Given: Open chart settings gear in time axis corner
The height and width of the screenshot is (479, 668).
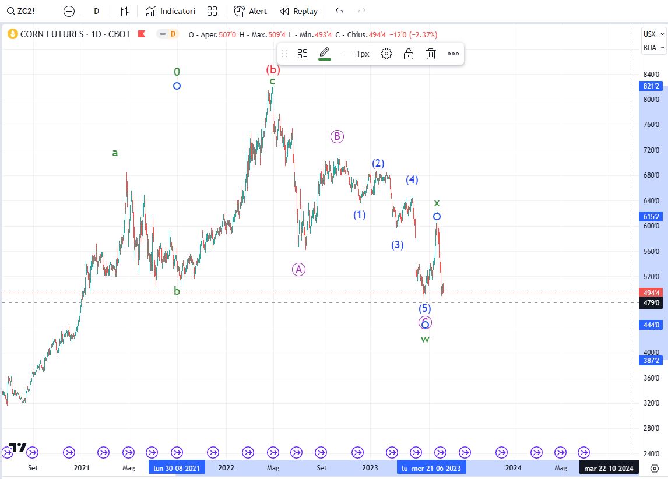Looking at the screenshot, I should [x=655, y=469].
